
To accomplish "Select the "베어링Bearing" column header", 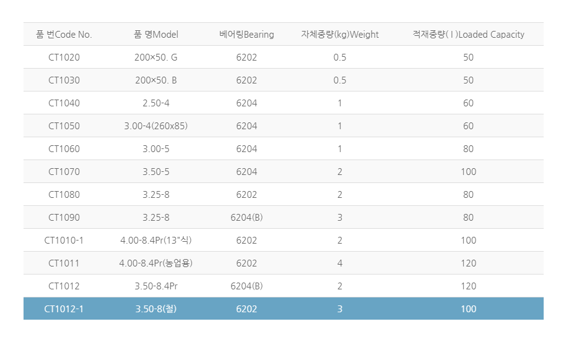I will point(246,35).
